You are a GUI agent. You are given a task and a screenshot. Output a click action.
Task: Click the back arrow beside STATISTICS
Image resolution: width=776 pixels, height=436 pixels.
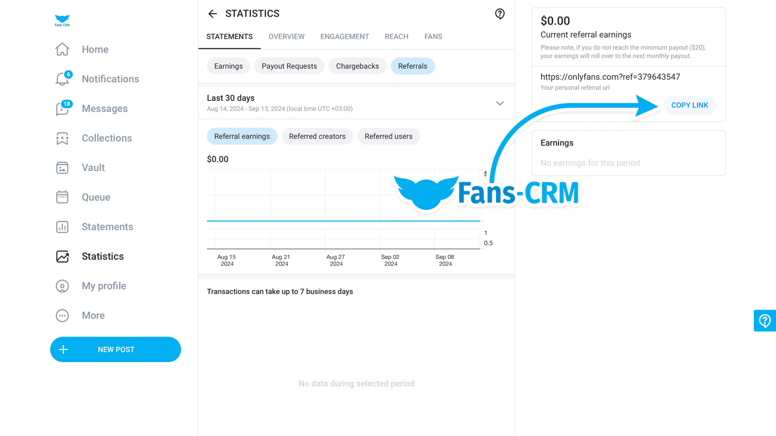[x=212, y=14]
